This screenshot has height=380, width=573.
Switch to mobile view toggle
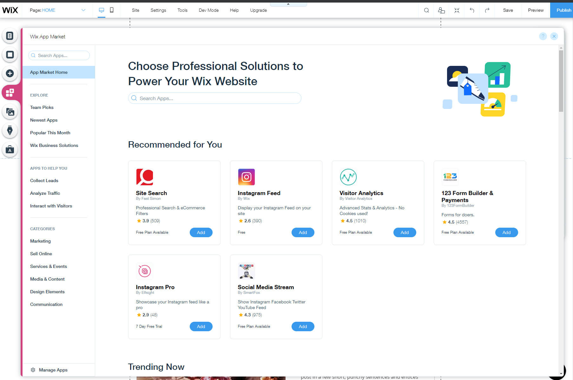[112, 10]
